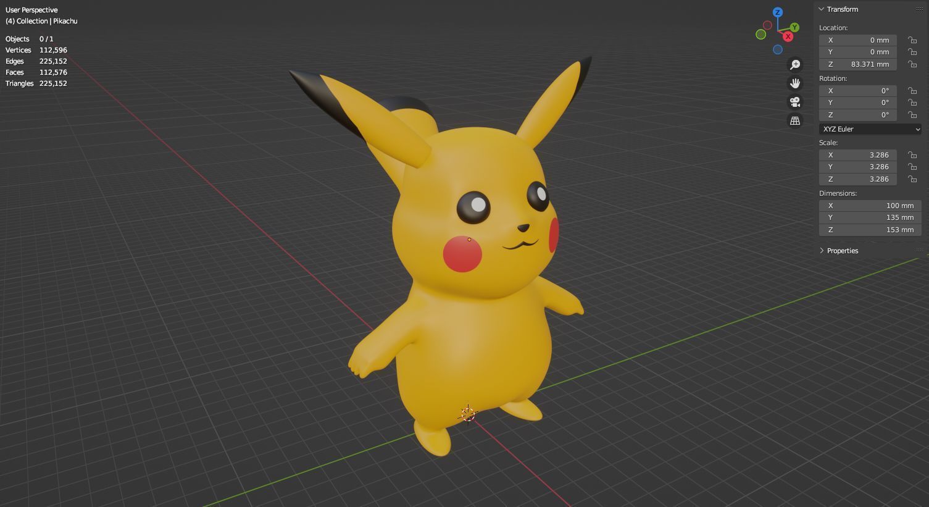The image size is (929, 507).
Task: Click Rotation X field
Action: click(858, 91)
